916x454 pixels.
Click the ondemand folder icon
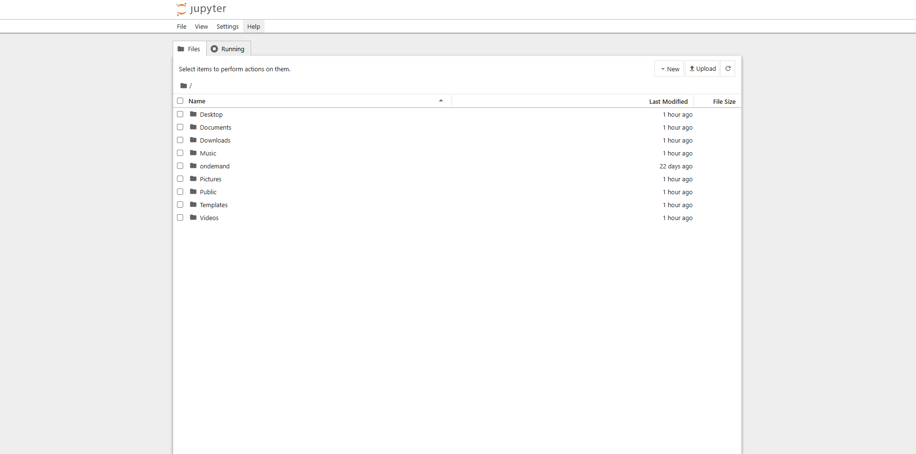[x=193, y=166]
